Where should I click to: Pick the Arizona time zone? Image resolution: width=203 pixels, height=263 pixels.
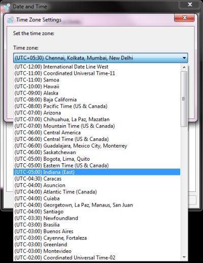[x=97, y=113]
